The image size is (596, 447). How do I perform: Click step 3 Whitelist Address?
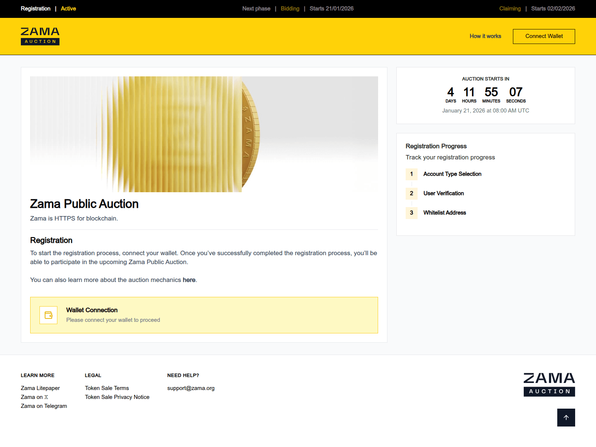pyautogui.click(x=436, y=213)
